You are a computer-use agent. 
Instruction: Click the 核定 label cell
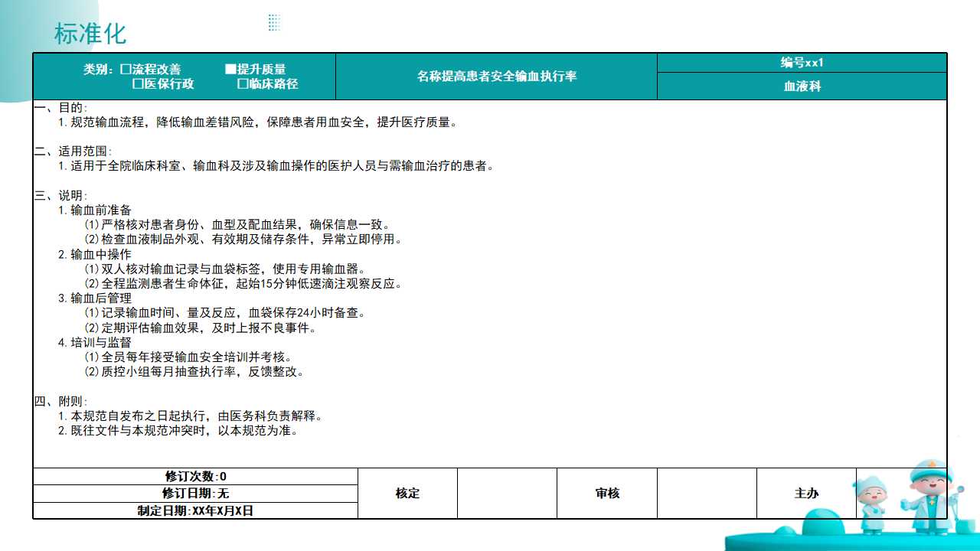407,494
